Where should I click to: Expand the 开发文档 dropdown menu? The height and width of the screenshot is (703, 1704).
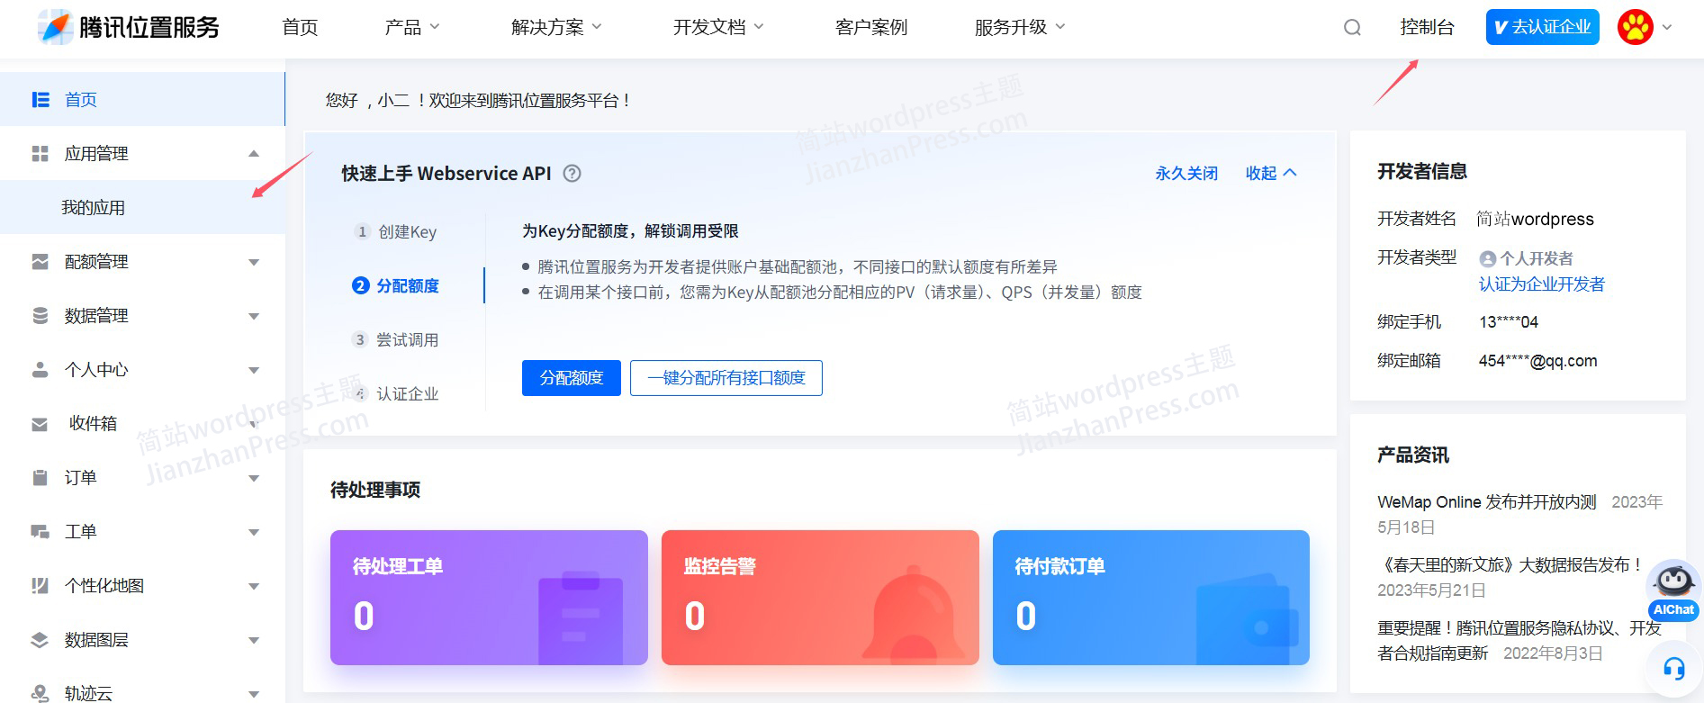coord(759,27)
